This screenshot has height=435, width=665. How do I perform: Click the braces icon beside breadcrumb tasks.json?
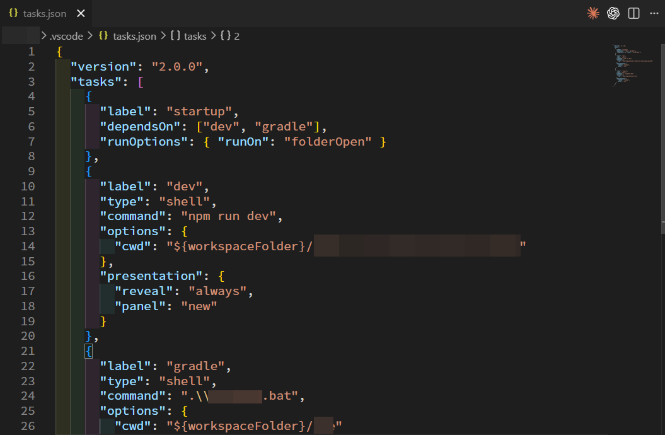tap(103, 36)
